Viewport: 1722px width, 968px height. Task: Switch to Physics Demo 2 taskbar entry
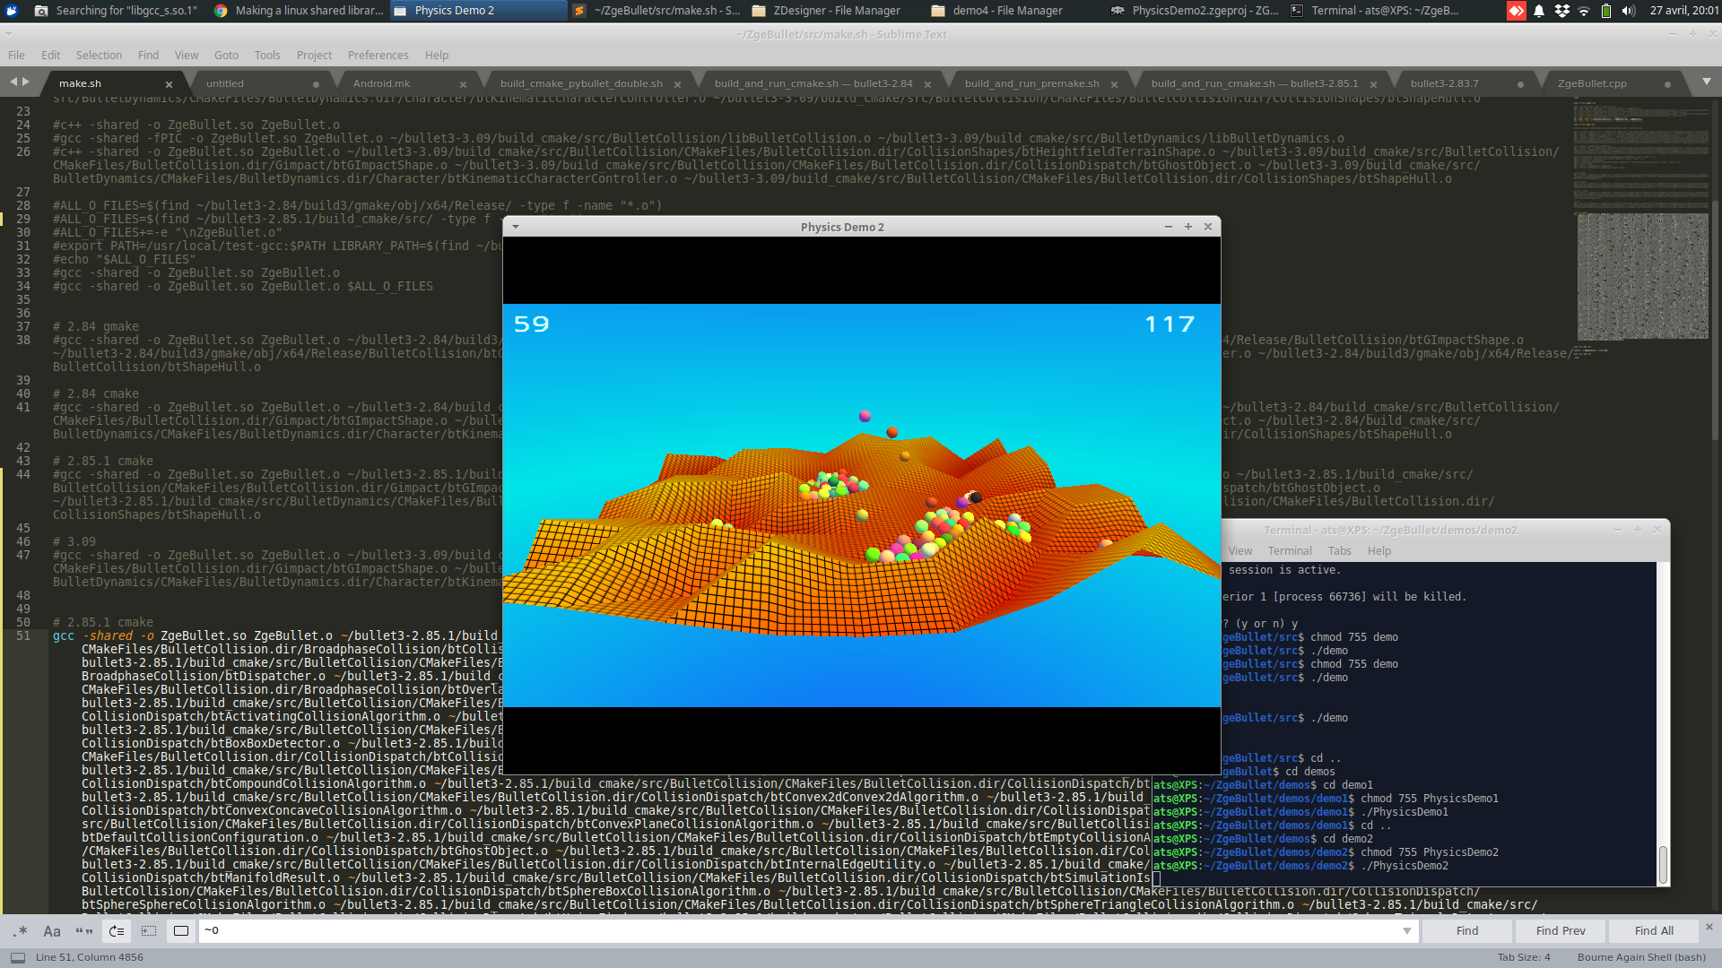click(479, 11)
